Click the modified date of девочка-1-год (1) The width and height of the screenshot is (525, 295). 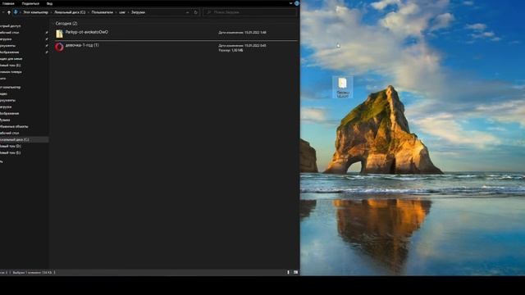pyautogui.click(x=242, y=46)
